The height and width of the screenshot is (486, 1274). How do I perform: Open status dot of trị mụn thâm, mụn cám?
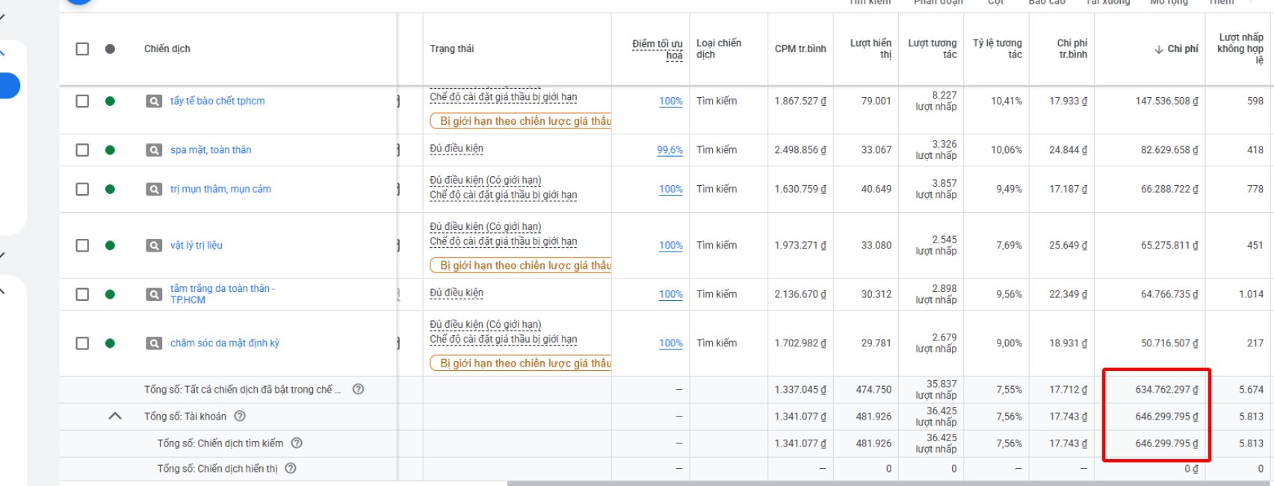coord(110,189)
